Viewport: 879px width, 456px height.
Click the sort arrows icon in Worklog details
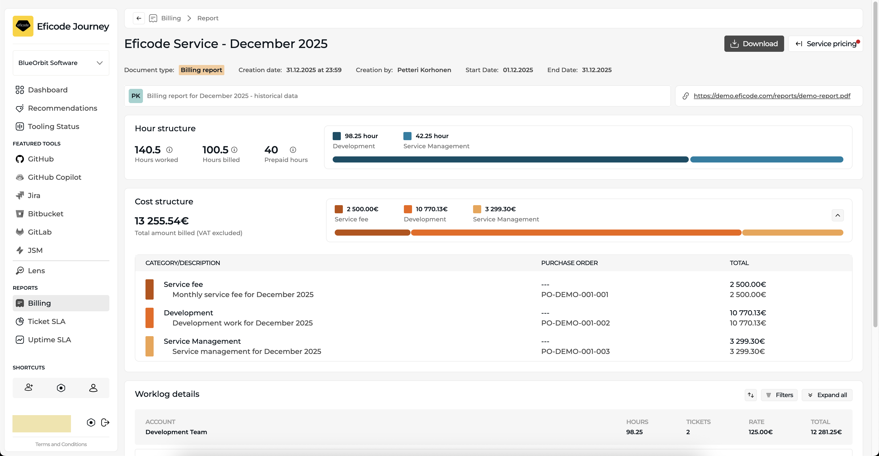pyautogui.click(x=750, y=395)
